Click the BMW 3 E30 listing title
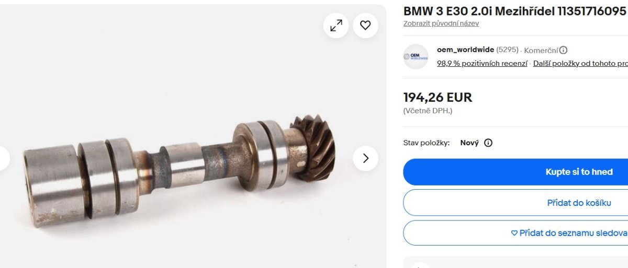The image size is (628, 268). tap(514, 11)
